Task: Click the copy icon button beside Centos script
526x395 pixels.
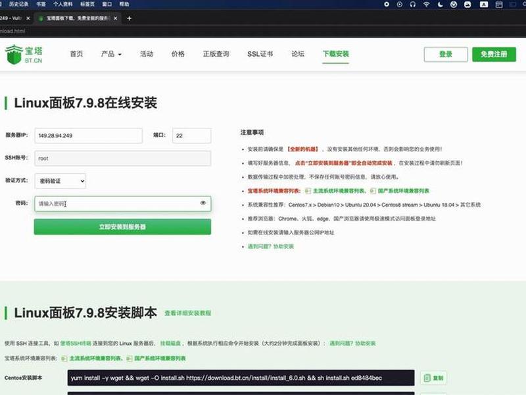Action: [x=433, y=378]
